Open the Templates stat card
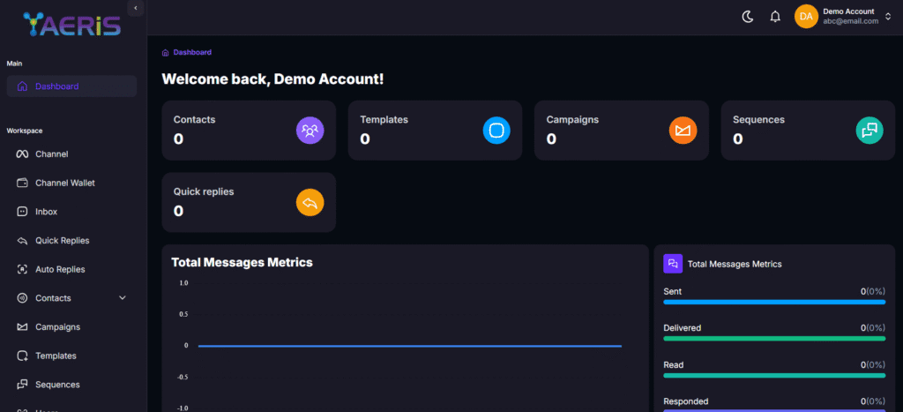Screen dimensions: 903x412 (x=435, y=131)
